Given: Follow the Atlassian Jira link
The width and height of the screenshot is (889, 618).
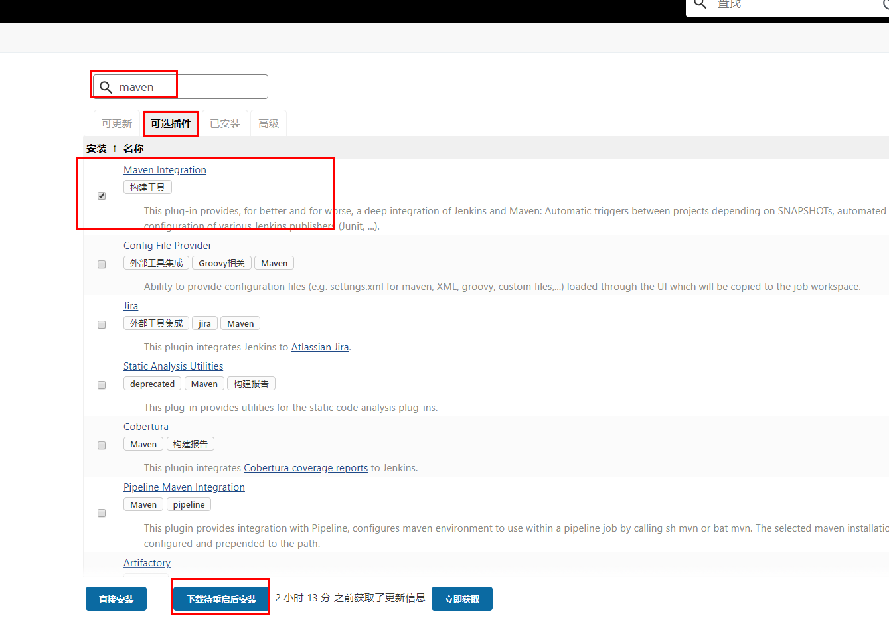Looking at the screenshot, I should point(320,347).
